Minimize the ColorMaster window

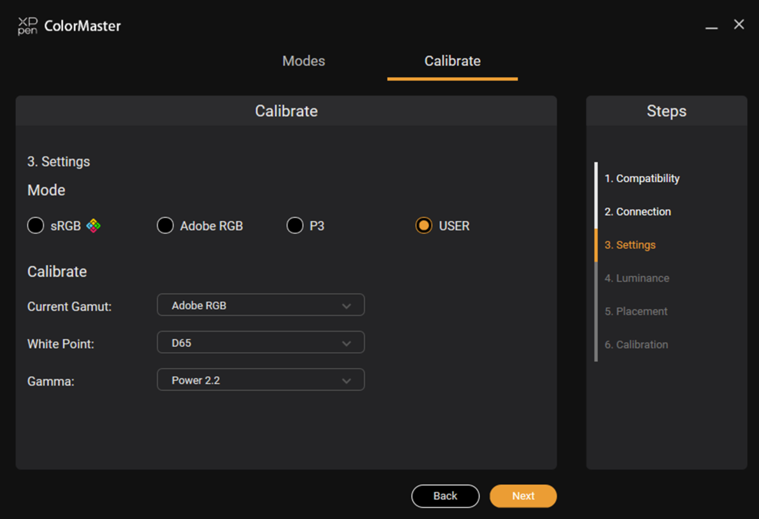(x=711, y=27)
